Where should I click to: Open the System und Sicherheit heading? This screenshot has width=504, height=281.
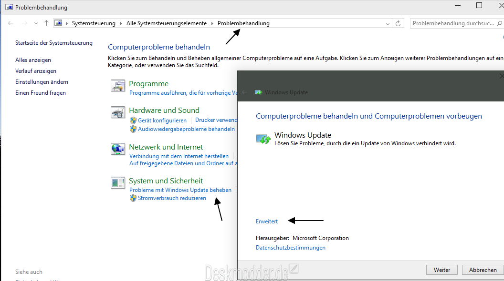click(x=166, y=181)
